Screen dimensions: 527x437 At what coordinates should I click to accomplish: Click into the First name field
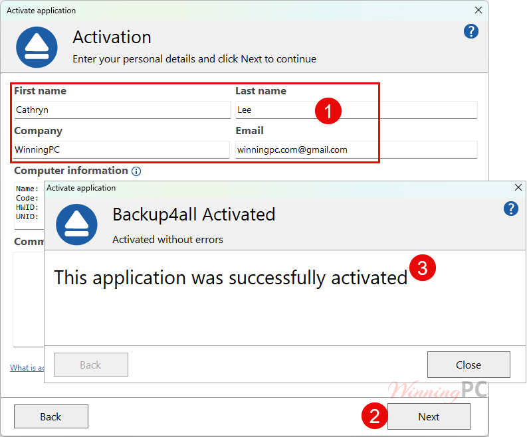[122, 110]
